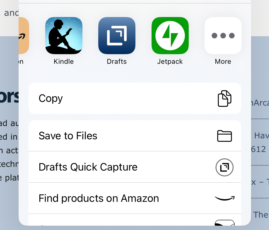The image size is (269, 230).
Task: Choose Save to Files action
Action: tap(135, 136)
